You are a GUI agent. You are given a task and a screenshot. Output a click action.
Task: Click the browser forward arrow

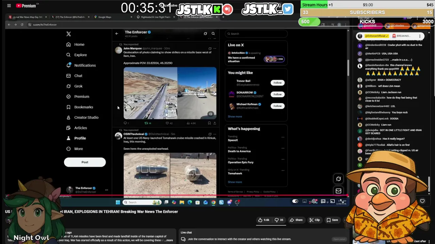click(15, 24)
